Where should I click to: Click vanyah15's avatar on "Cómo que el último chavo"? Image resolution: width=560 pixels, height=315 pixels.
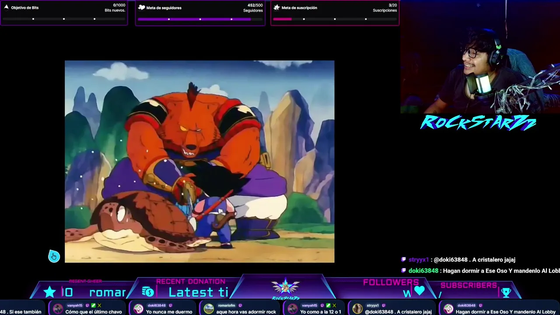58,309
